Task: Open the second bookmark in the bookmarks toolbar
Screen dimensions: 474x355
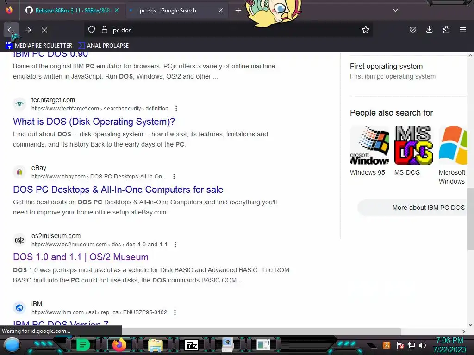Action: click(x=103, y=46)
